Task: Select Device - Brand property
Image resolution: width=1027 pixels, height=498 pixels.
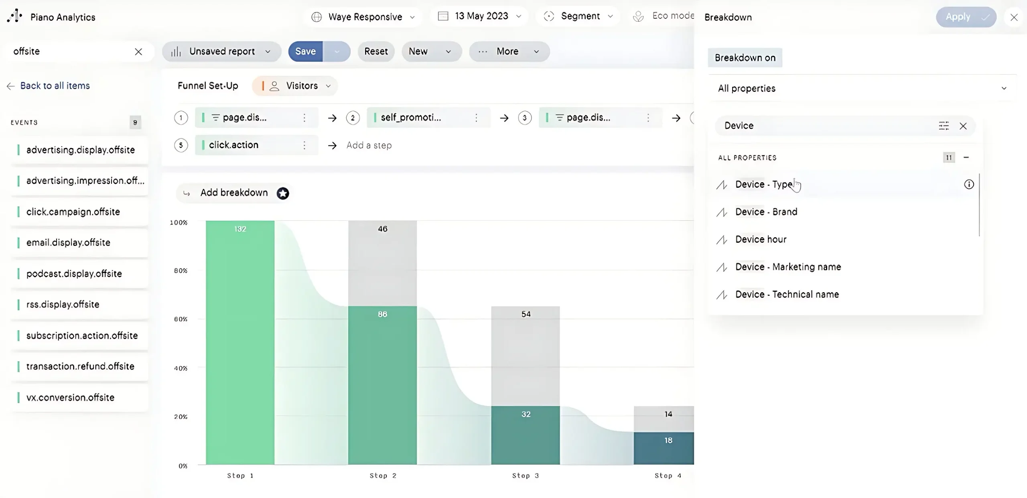Action: 766,212
